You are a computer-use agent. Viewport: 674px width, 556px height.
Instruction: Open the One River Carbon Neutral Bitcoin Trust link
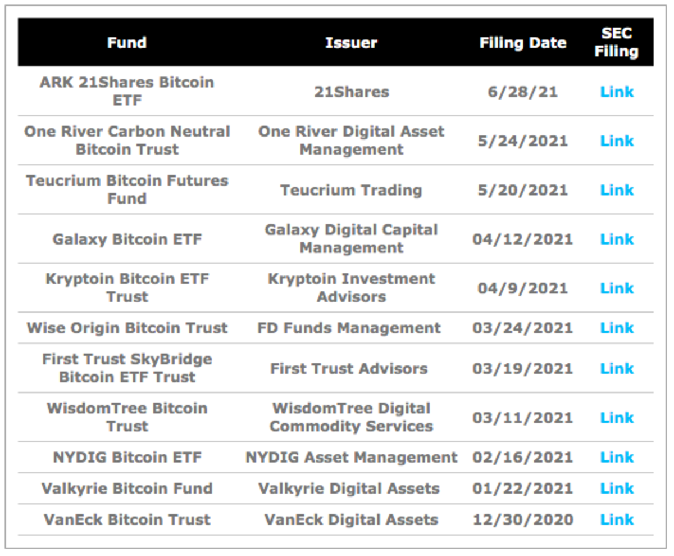tap(617, 141)
